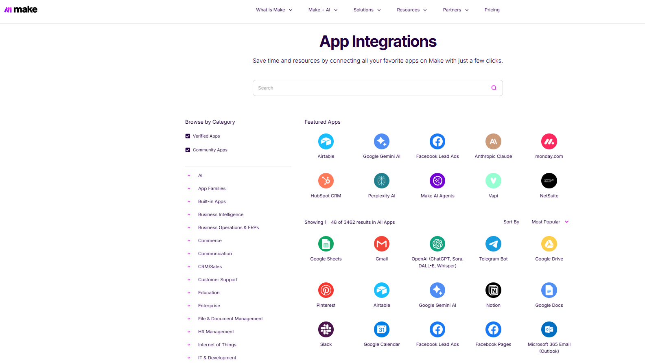Open the Airtable icon in Featured Apps

pos(326,142)
